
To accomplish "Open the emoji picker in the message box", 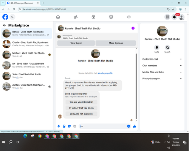I will pyautogui.click(x=129, y=126).
